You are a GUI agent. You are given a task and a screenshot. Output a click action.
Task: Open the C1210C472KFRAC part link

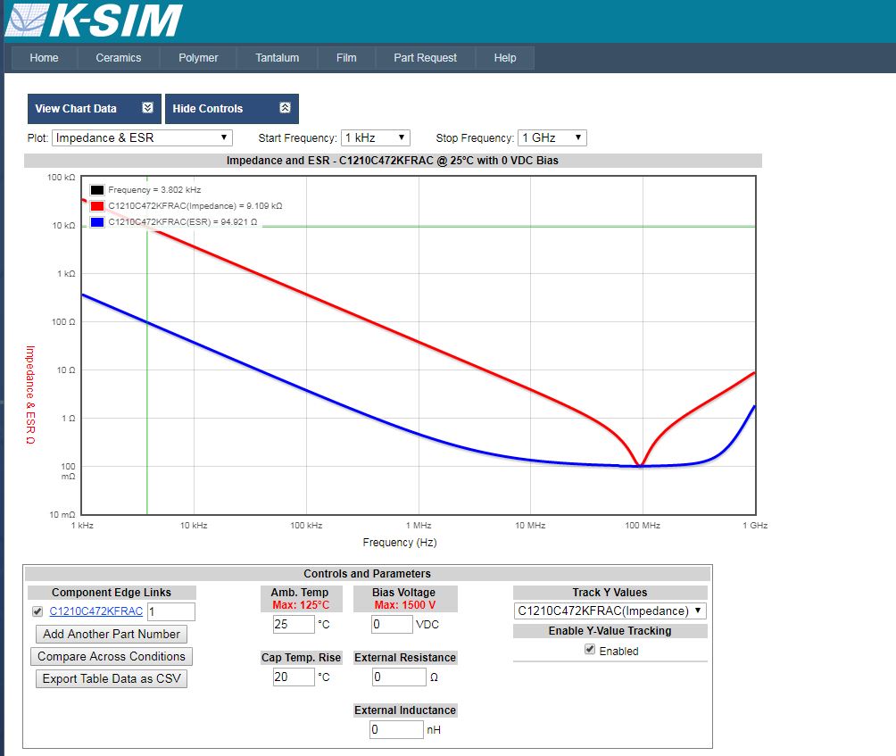click(x=95, y=611)
